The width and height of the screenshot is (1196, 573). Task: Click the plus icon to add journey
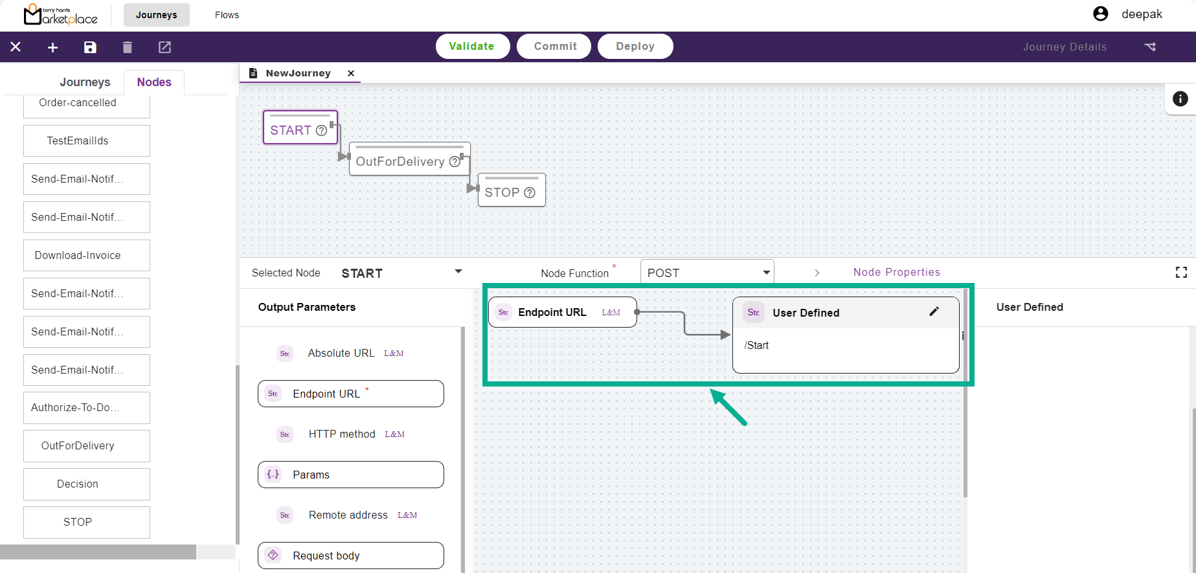point(53,47)
